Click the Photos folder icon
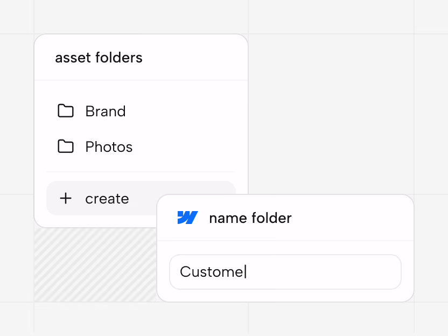Screen dimensions: 448x336 [x=66, y=146]
